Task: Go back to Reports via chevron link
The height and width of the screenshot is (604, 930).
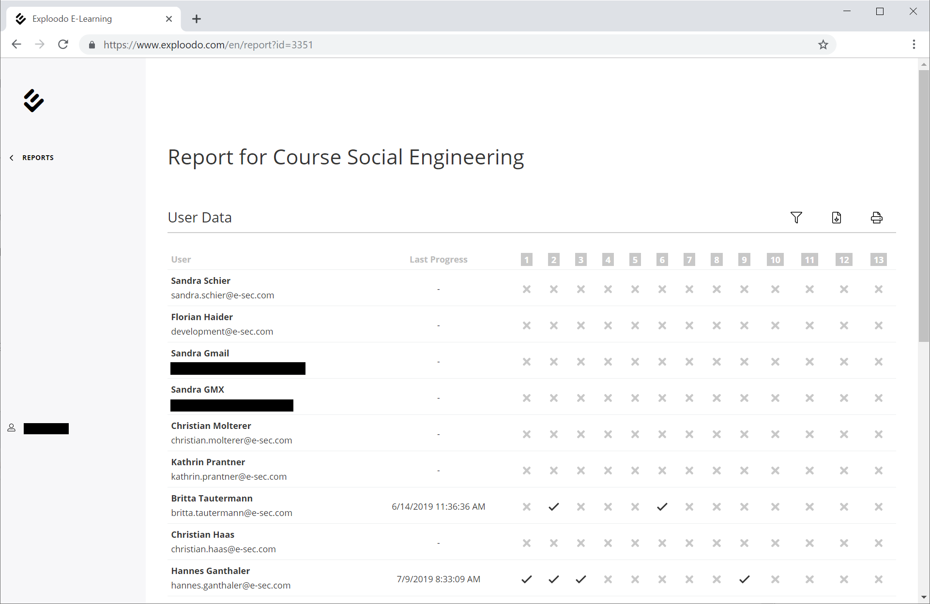Action: point(32,158)
